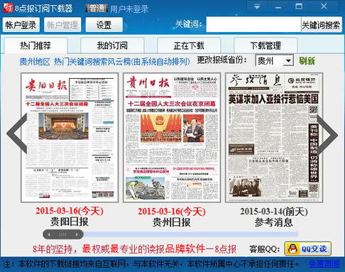Click the 帐户登录 button
The width and height of the screenshot is (345, 272).
click(x=21, y=25)
